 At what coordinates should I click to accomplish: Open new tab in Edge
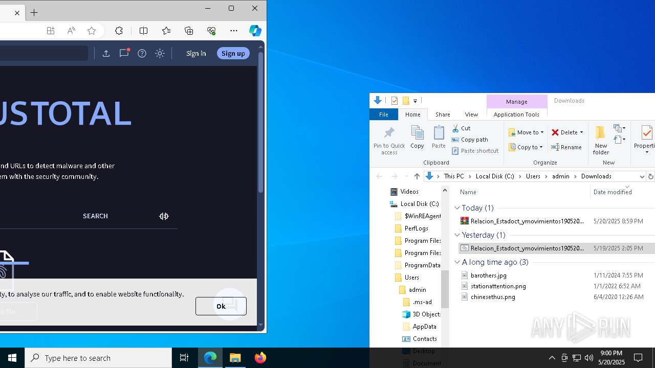(34, 13)
